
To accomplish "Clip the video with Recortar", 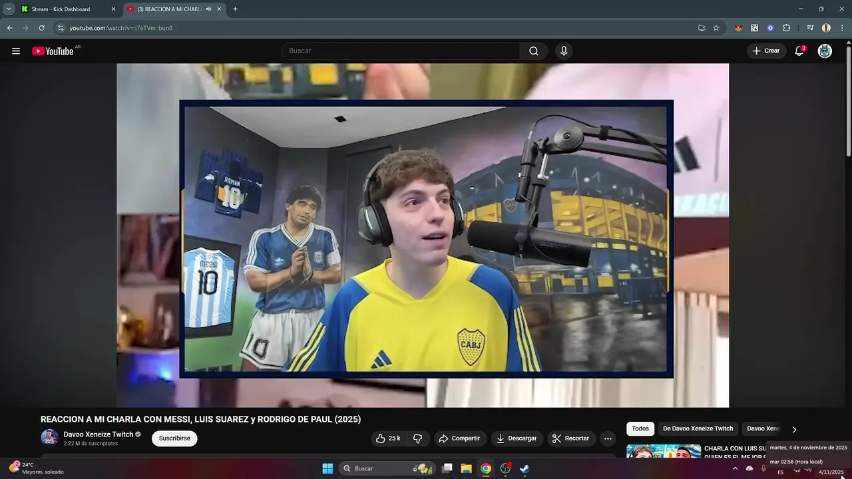I will click(x=571, y=438).
